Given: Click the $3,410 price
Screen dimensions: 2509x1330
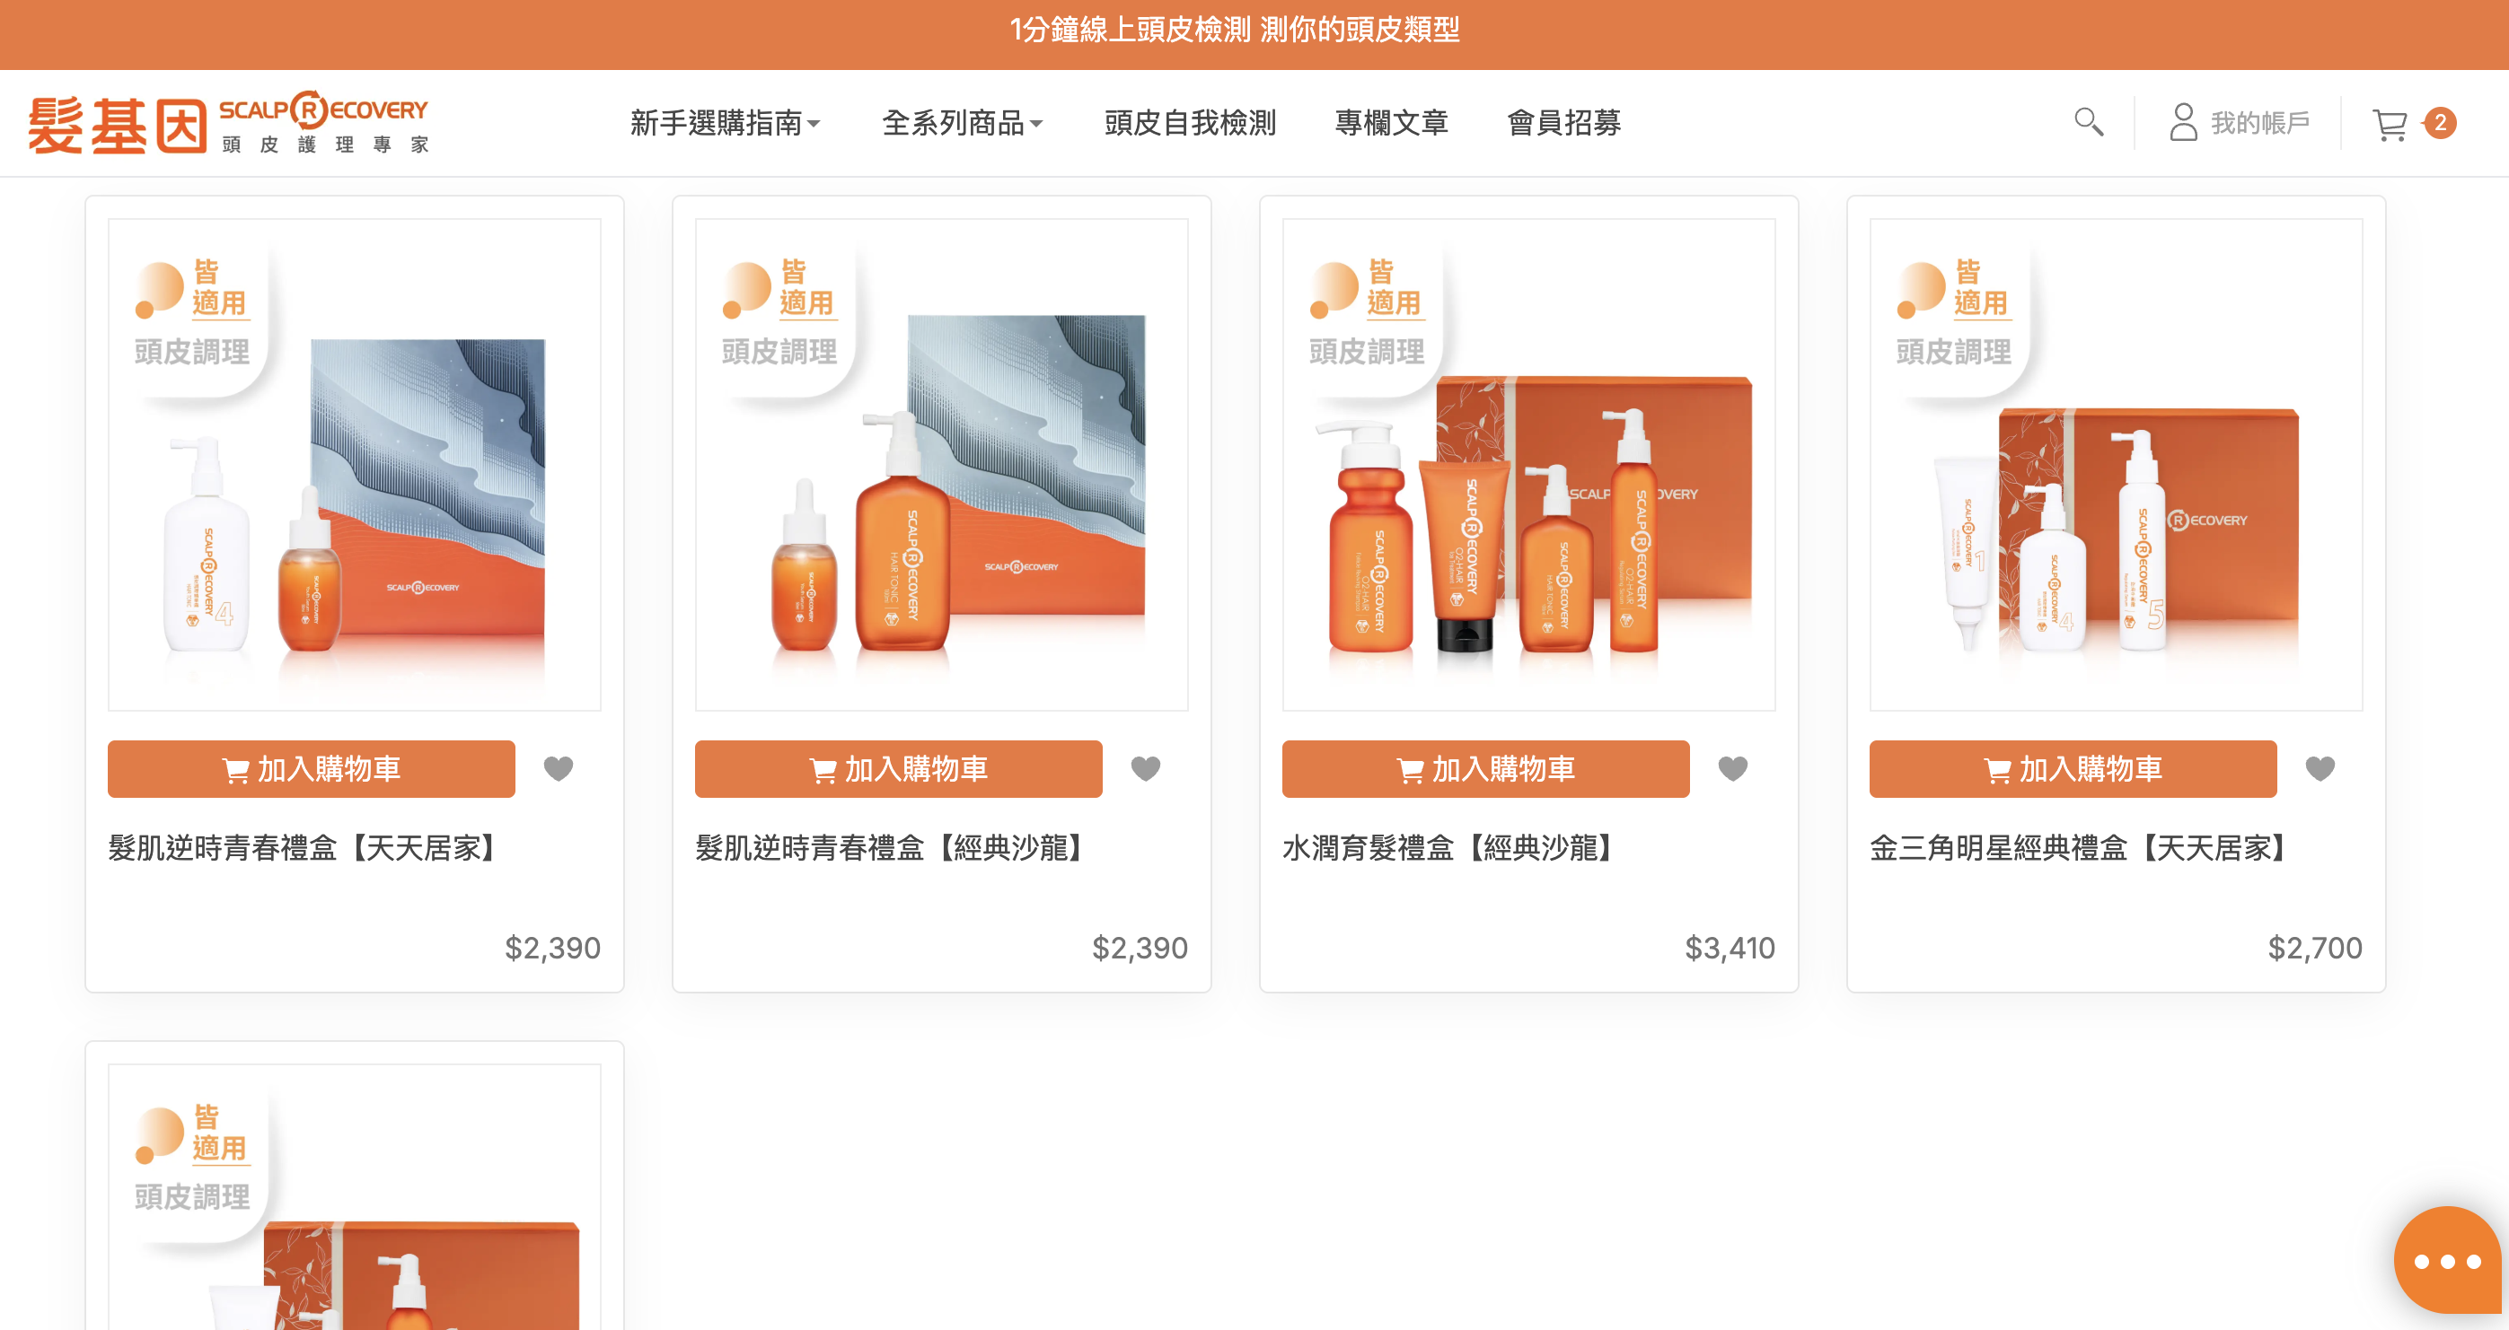Looking at the screenshot, I should 1730,948.
